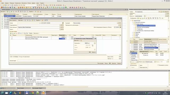
Task: Open the Подбор mode dropdown in selection panel
Action: 159,12
